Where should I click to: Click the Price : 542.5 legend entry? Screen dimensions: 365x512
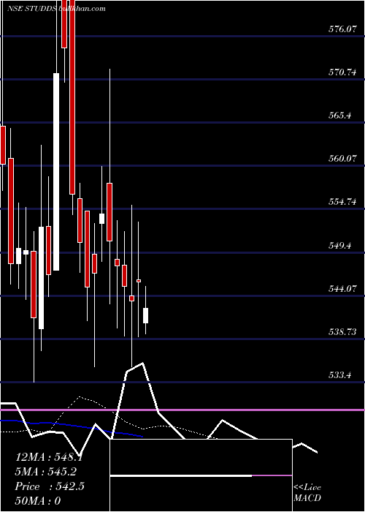point(50,486)
